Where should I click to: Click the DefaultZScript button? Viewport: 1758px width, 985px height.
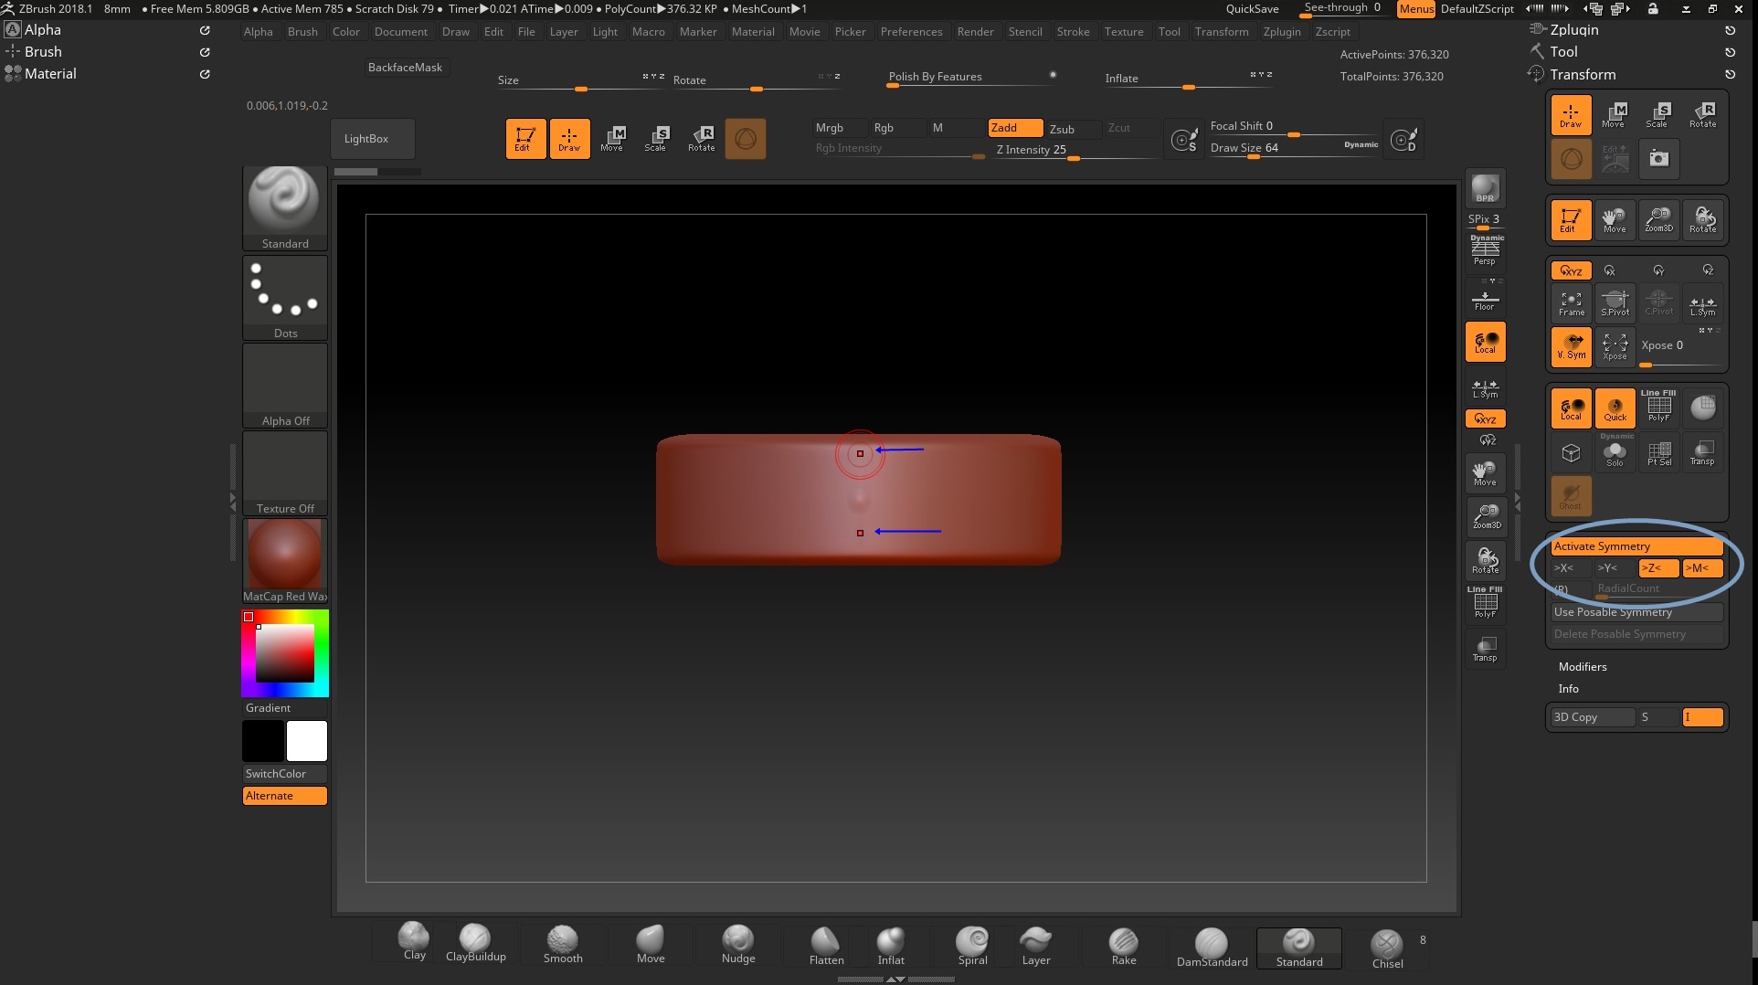click(1477, 8)
